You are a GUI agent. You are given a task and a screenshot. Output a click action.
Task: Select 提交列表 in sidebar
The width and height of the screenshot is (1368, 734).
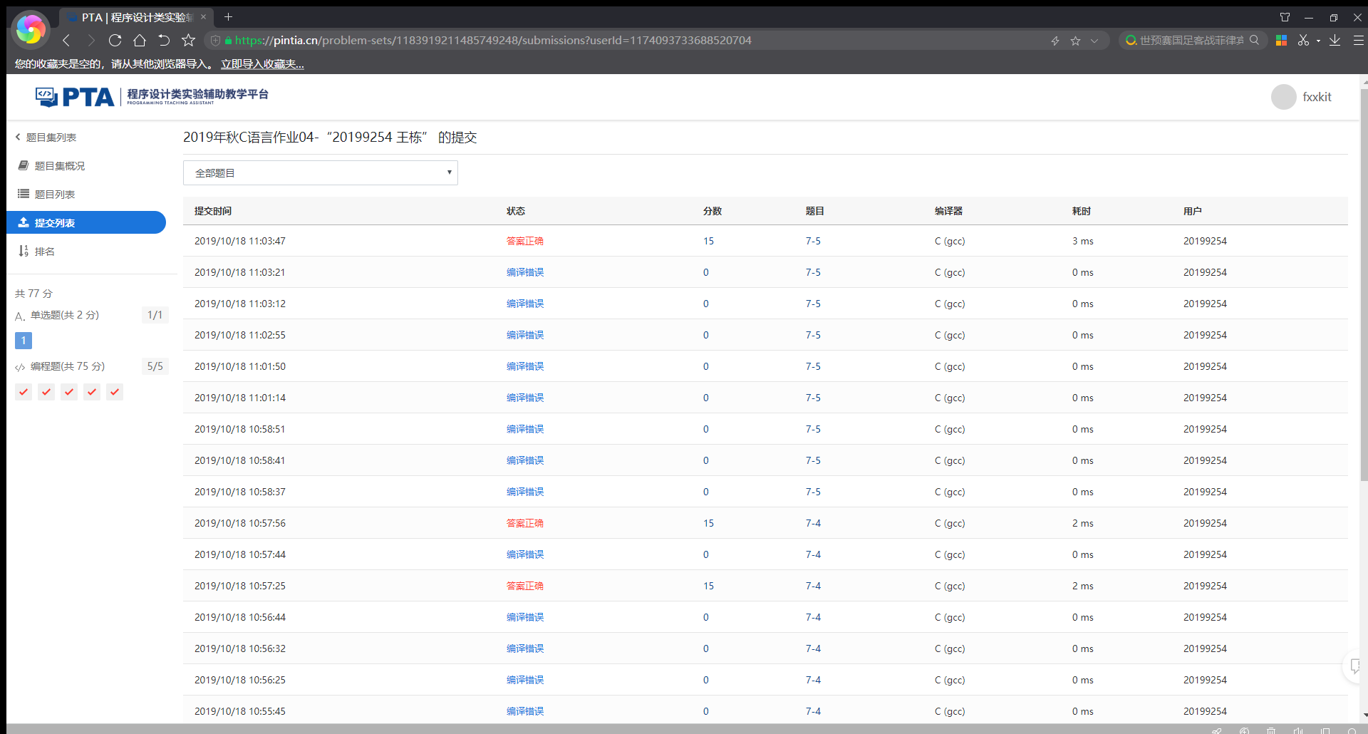pyautogui.click(x=85, y=222)
